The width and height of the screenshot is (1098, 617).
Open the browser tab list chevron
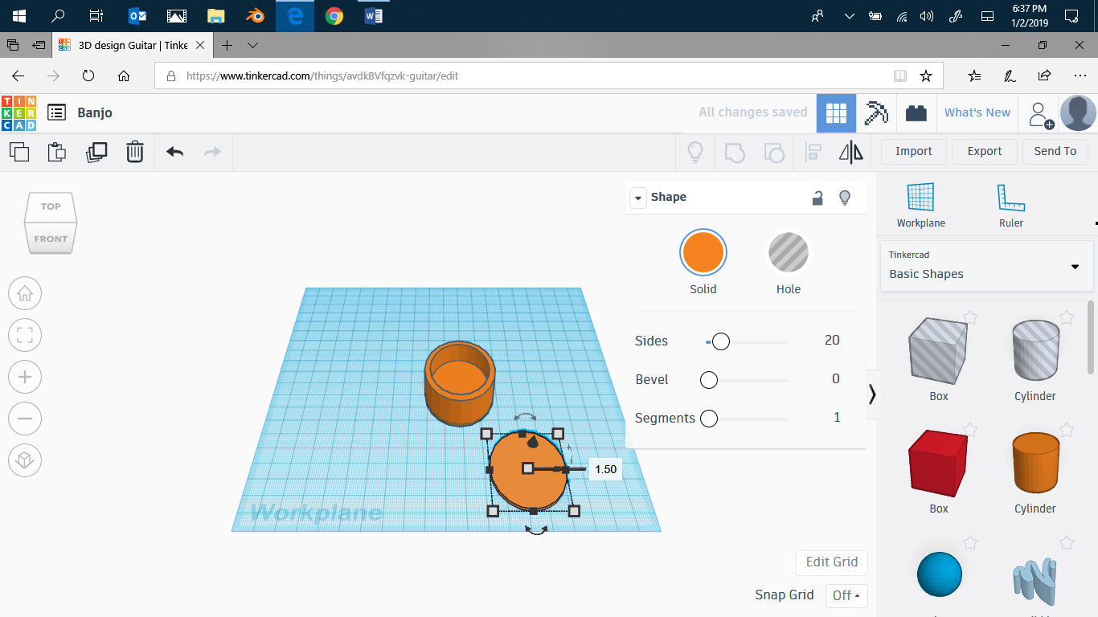point(252,45)
